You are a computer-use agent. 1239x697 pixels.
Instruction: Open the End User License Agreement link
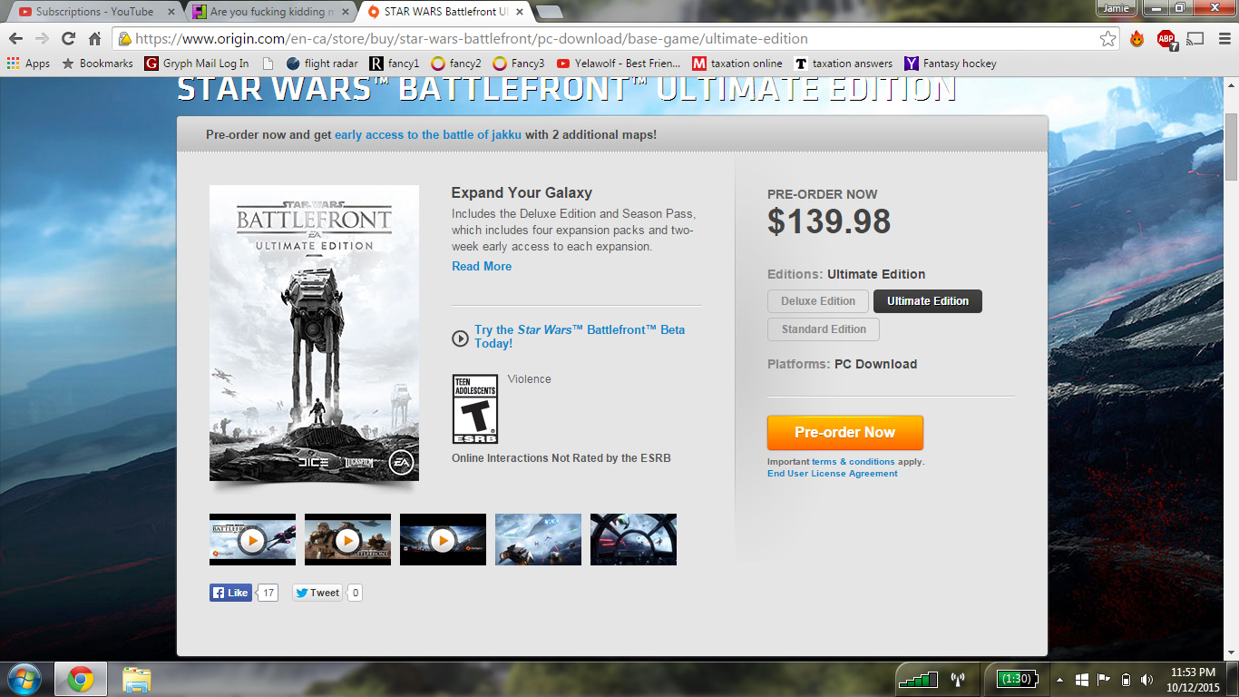[832, 474]
